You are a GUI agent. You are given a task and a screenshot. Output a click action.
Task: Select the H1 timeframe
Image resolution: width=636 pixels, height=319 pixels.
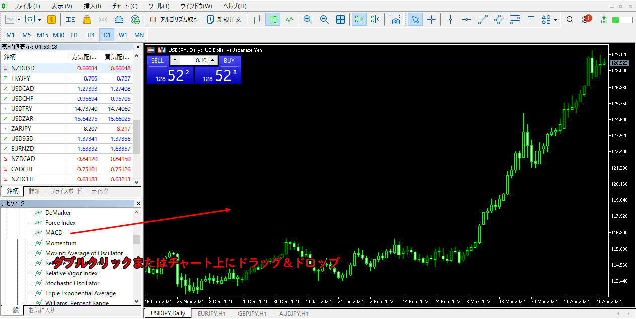[x=74, y=35]
